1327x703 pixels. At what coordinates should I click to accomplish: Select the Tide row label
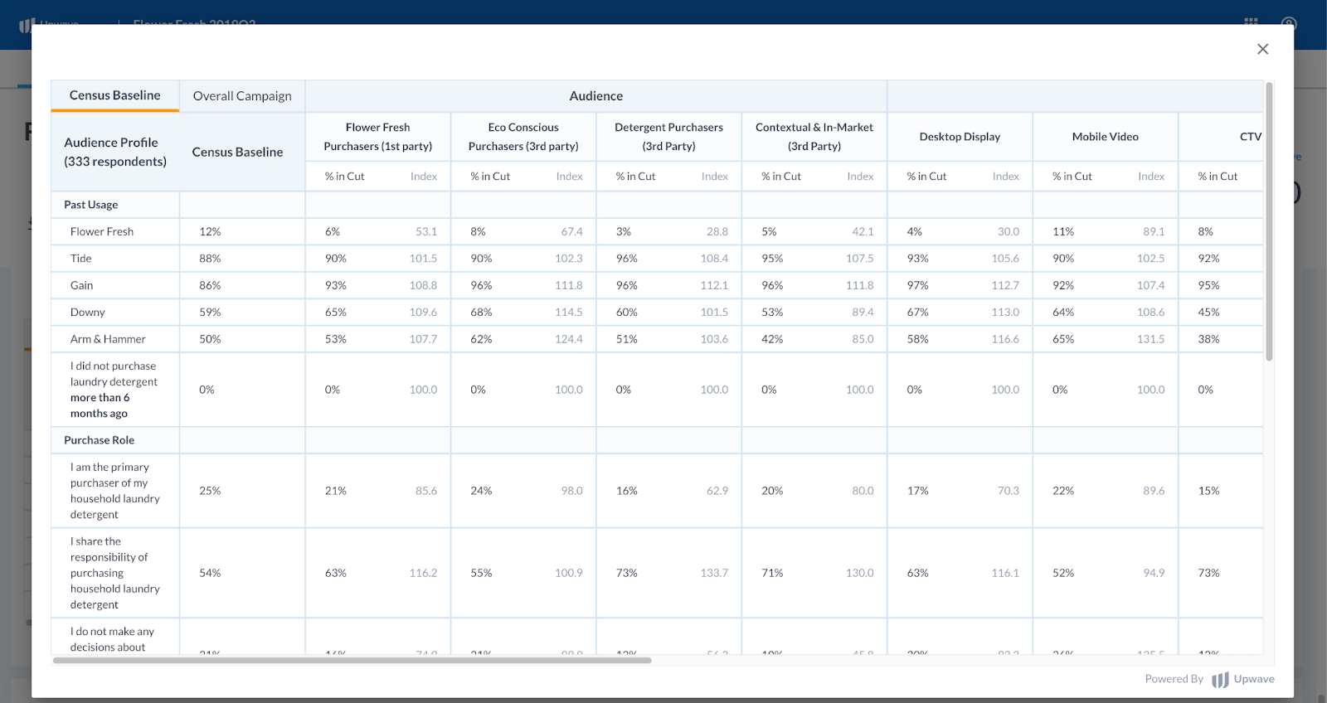pyautogui.click(x=81, y=259)
